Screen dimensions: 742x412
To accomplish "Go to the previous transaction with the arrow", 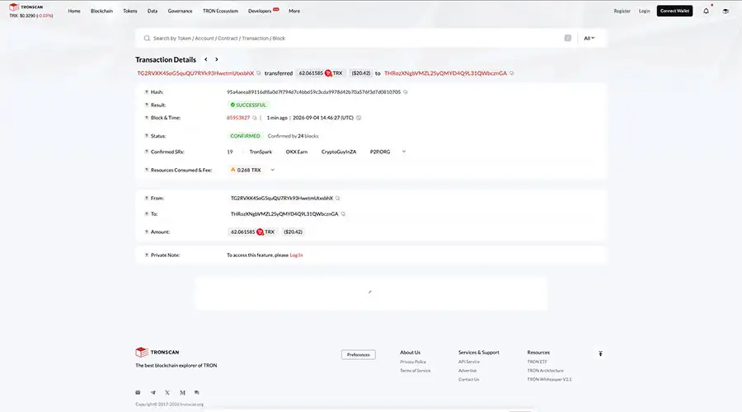I will 206,59.
